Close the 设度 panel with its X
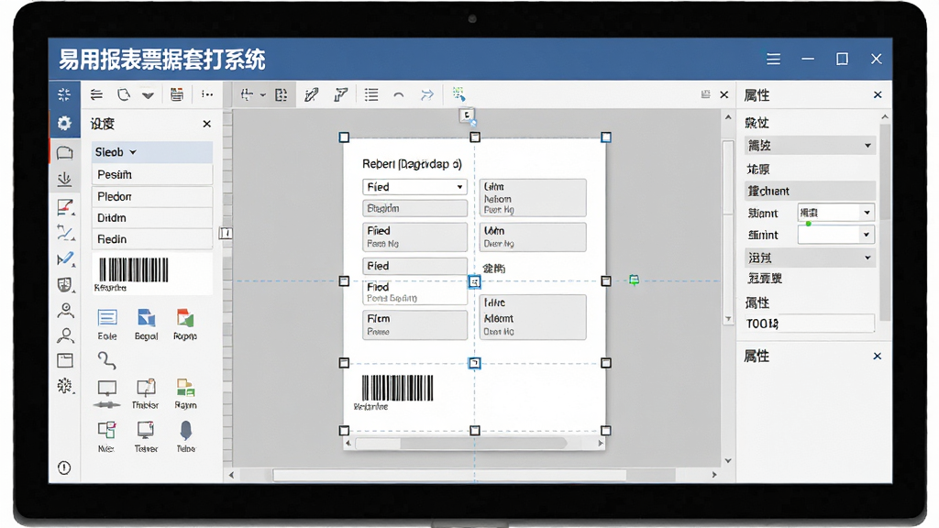The width and height of the screenshot is (939, 528). pos(206,124)
